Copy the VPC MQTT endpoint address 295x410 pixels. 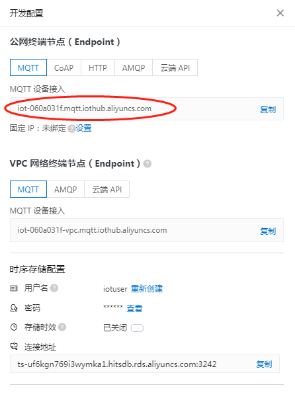pos(268,231)
